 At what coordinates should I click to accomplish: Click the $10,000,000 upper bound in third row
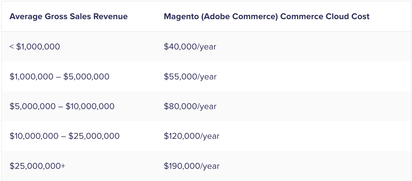click(x=90, y=106)
